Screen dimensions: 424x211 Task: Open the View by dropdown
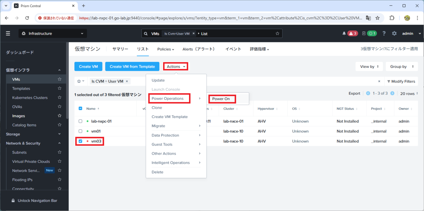tap(369, 66)
